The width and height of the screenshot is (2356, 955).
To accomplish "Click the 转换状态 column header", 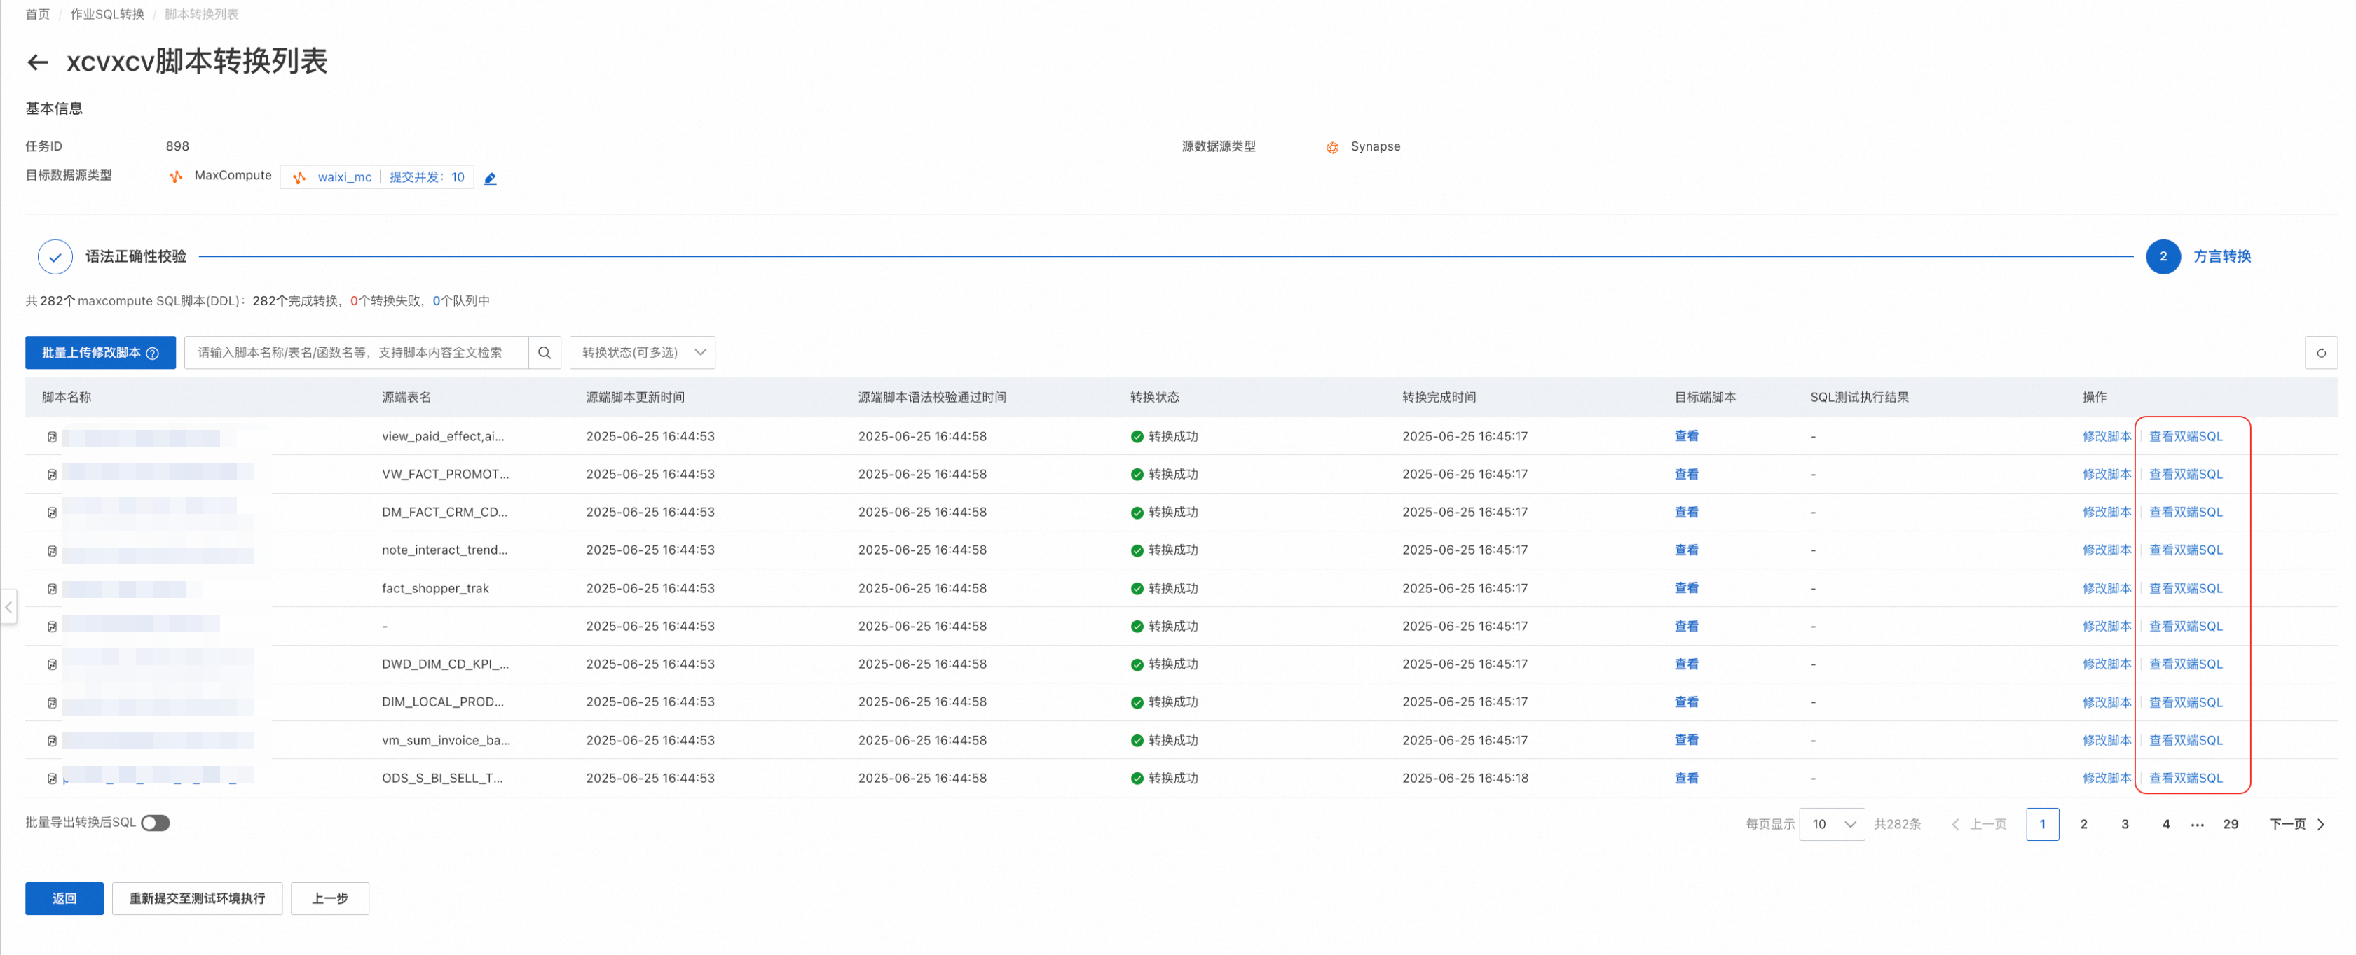I will (1154, 398).
